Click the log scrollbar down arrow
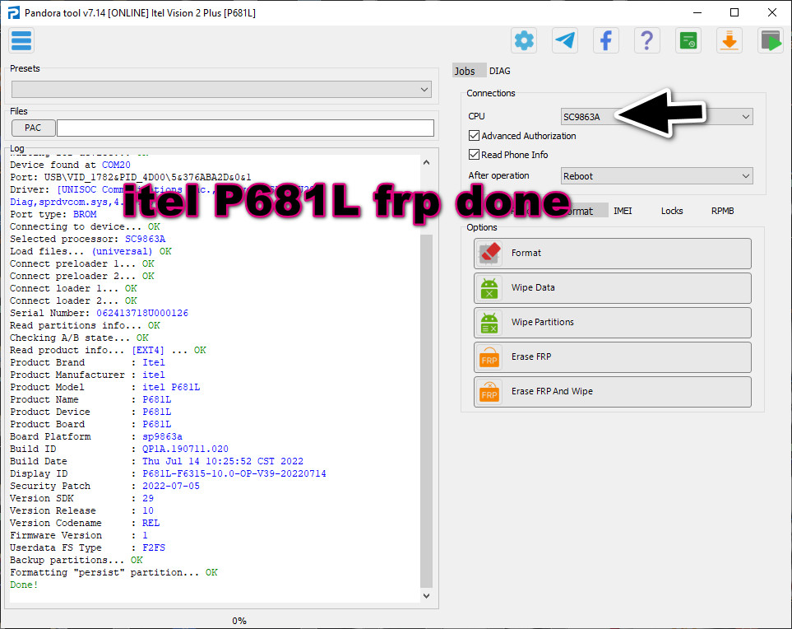 tap(426, 595)
